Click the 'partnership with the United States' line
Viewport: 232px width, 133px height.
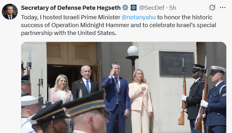coord(69,33)
